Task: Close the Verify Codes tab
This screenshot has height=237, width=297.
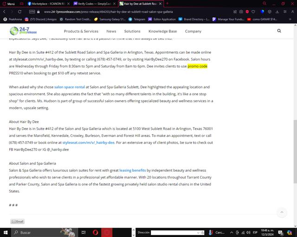Action: pos(115,4)
